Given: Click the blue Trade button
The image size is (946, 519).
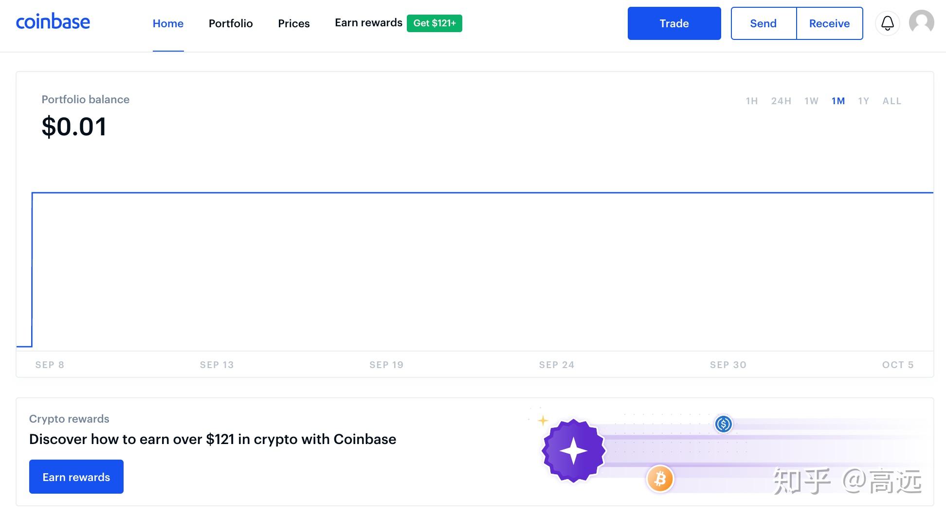Looking at the screenshot, I should 674,23.
